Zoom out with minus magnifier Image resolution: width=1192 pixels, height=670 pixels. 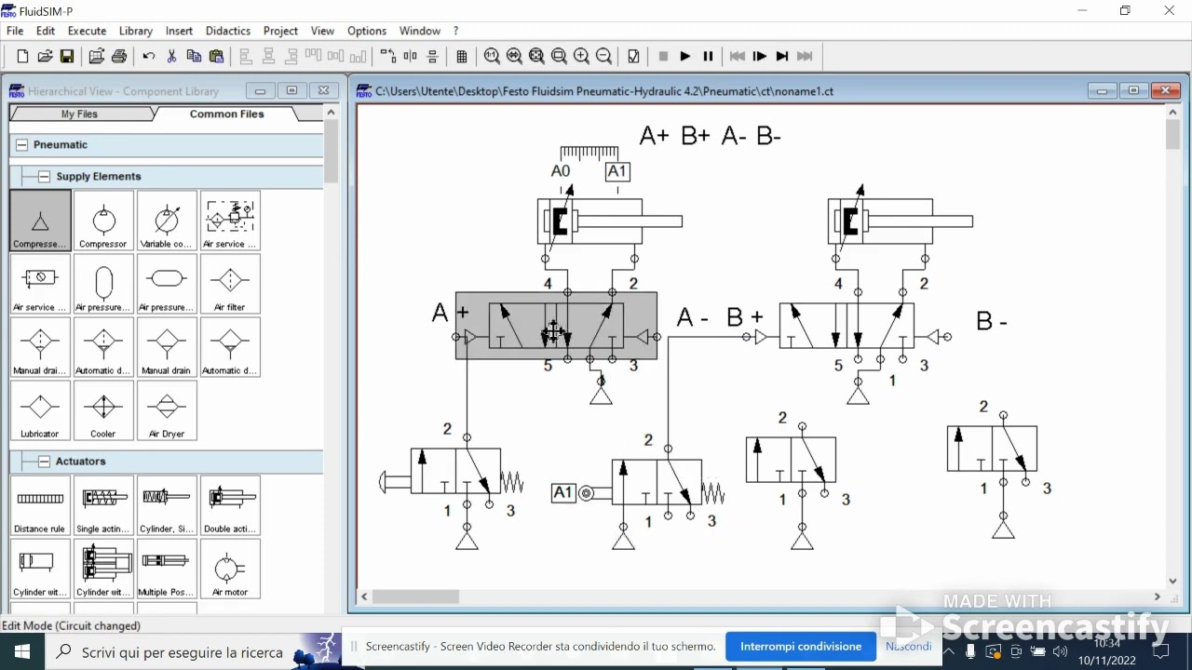click(603, 57)
